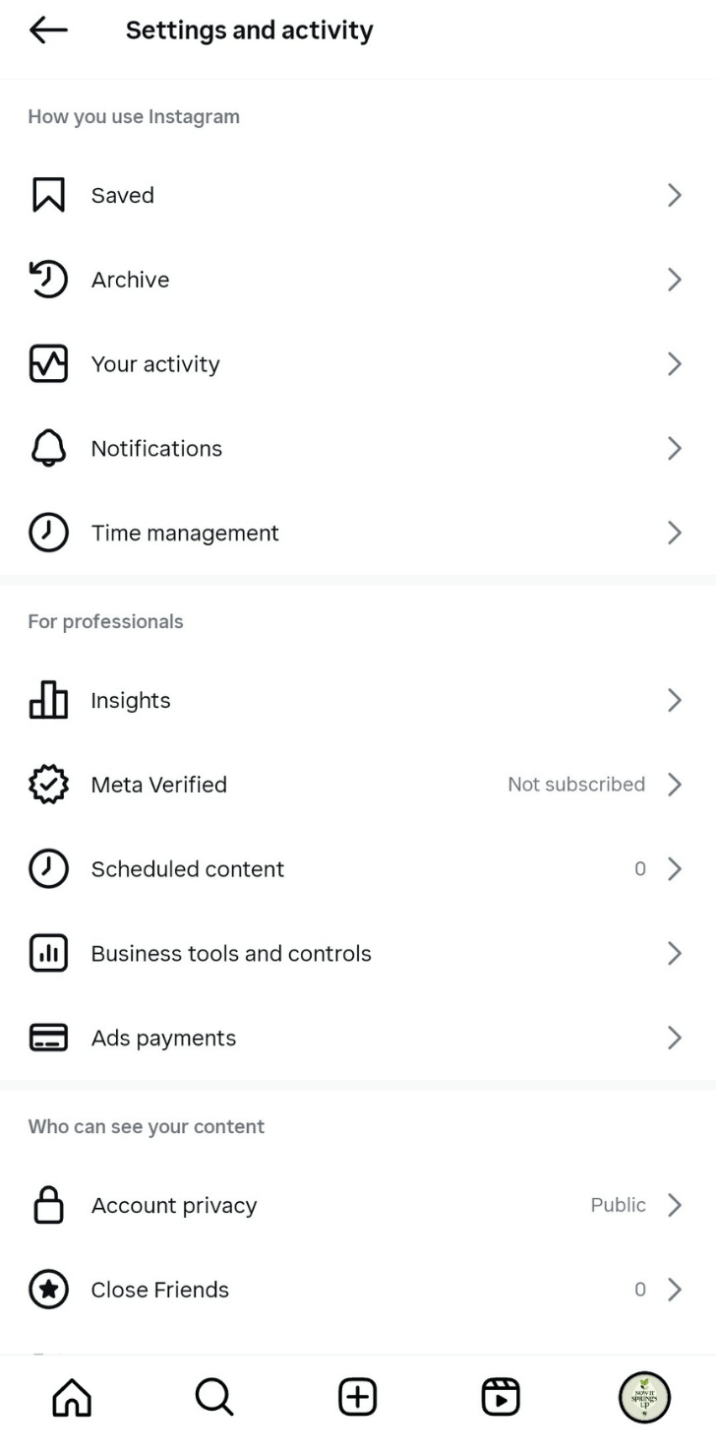Screen dimensions: 718x1455
Task: Tap the Insights bar chart icon
Action: pyautogui.click(x=48, y=700)
